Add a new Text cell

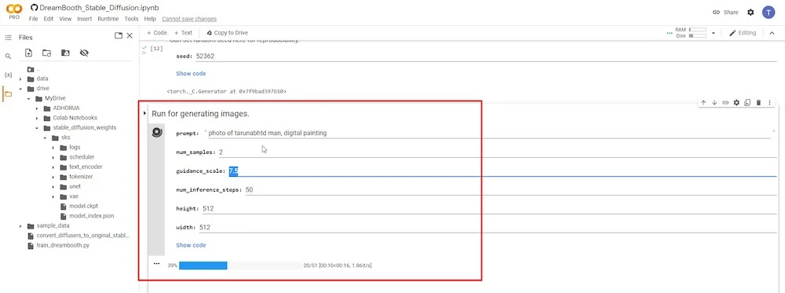pos(183,32)
